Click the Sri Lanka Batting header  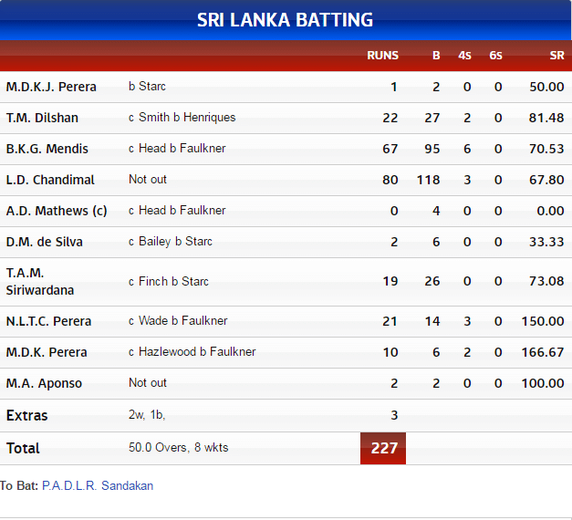[x=286, y=20]
